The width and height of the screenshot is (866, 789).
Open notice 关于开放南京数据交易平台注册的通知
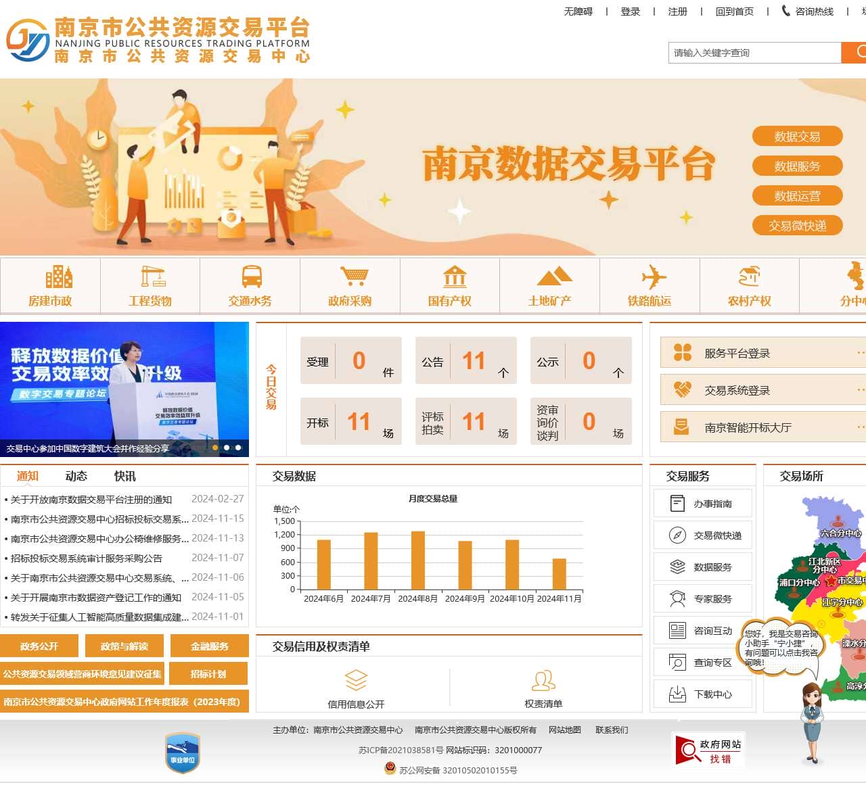(x=91, y=500)
